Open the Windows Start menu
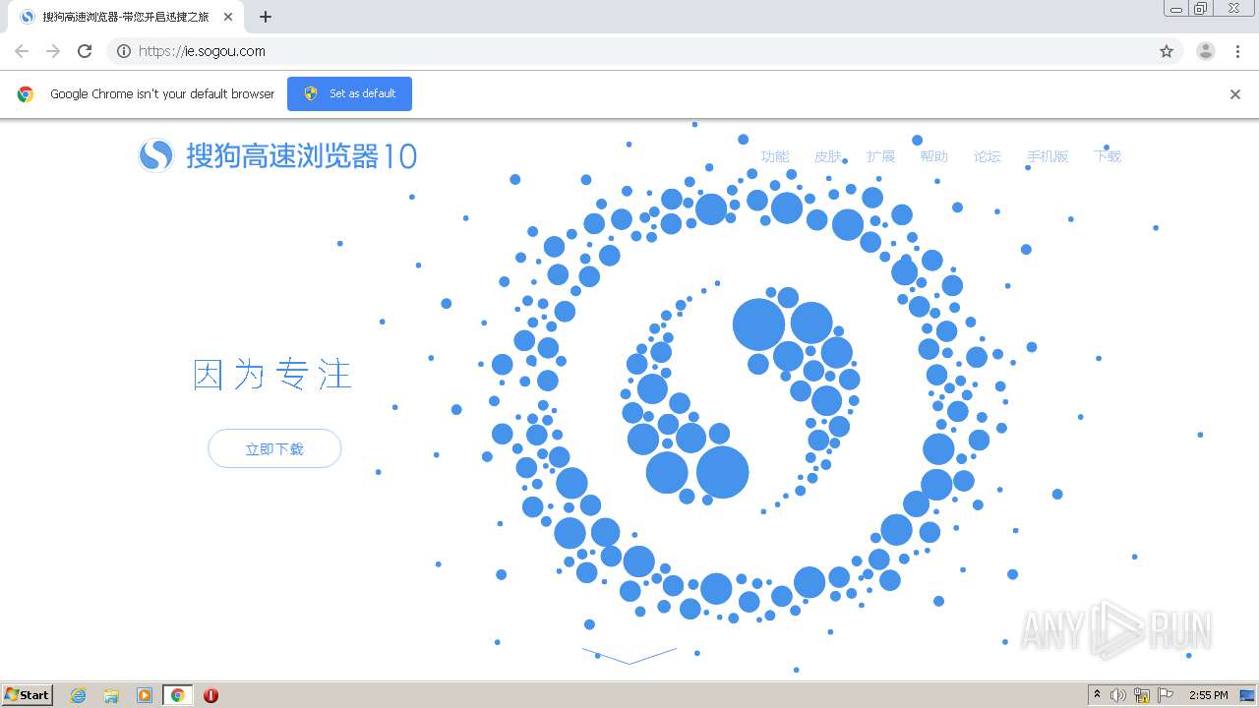The height and width of the screenshot is (708, 1259). 28,694
